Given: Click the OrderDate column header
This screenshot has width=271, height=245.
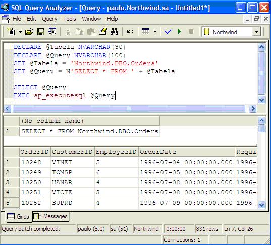Looking at the screenshot, I should [x=187, y=152].
